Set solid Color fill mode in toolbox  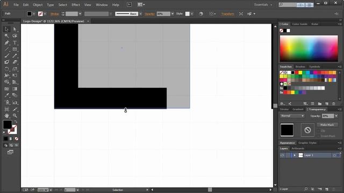6,139
